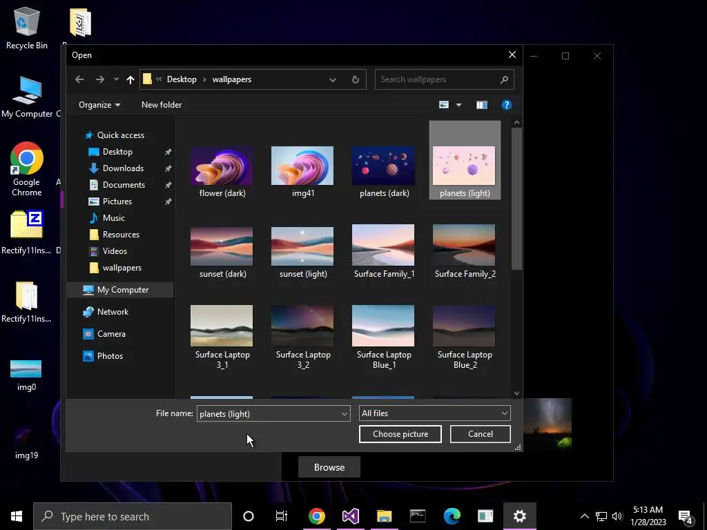Toggle the preview pane
707x530 pixels.
point(481,105)
